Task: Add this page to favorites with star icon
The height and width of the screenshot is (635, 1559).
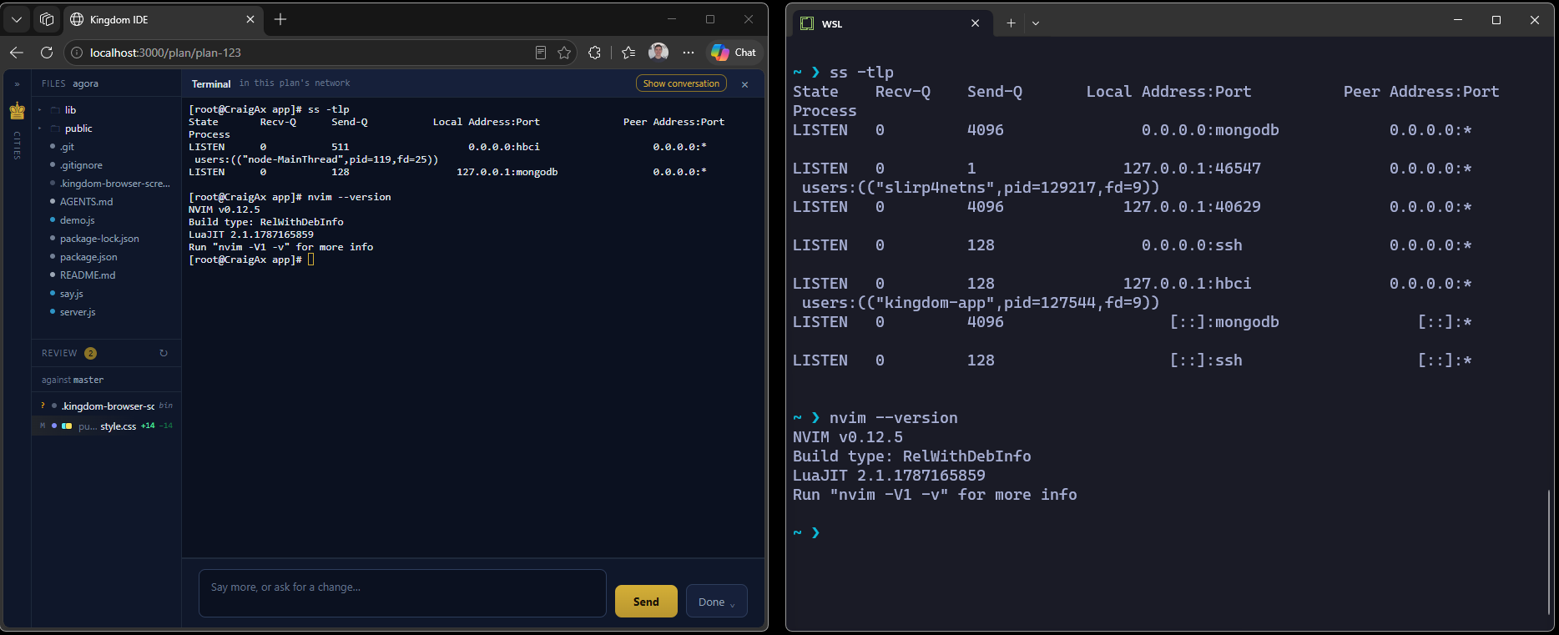Action: [x=564, y=53]
